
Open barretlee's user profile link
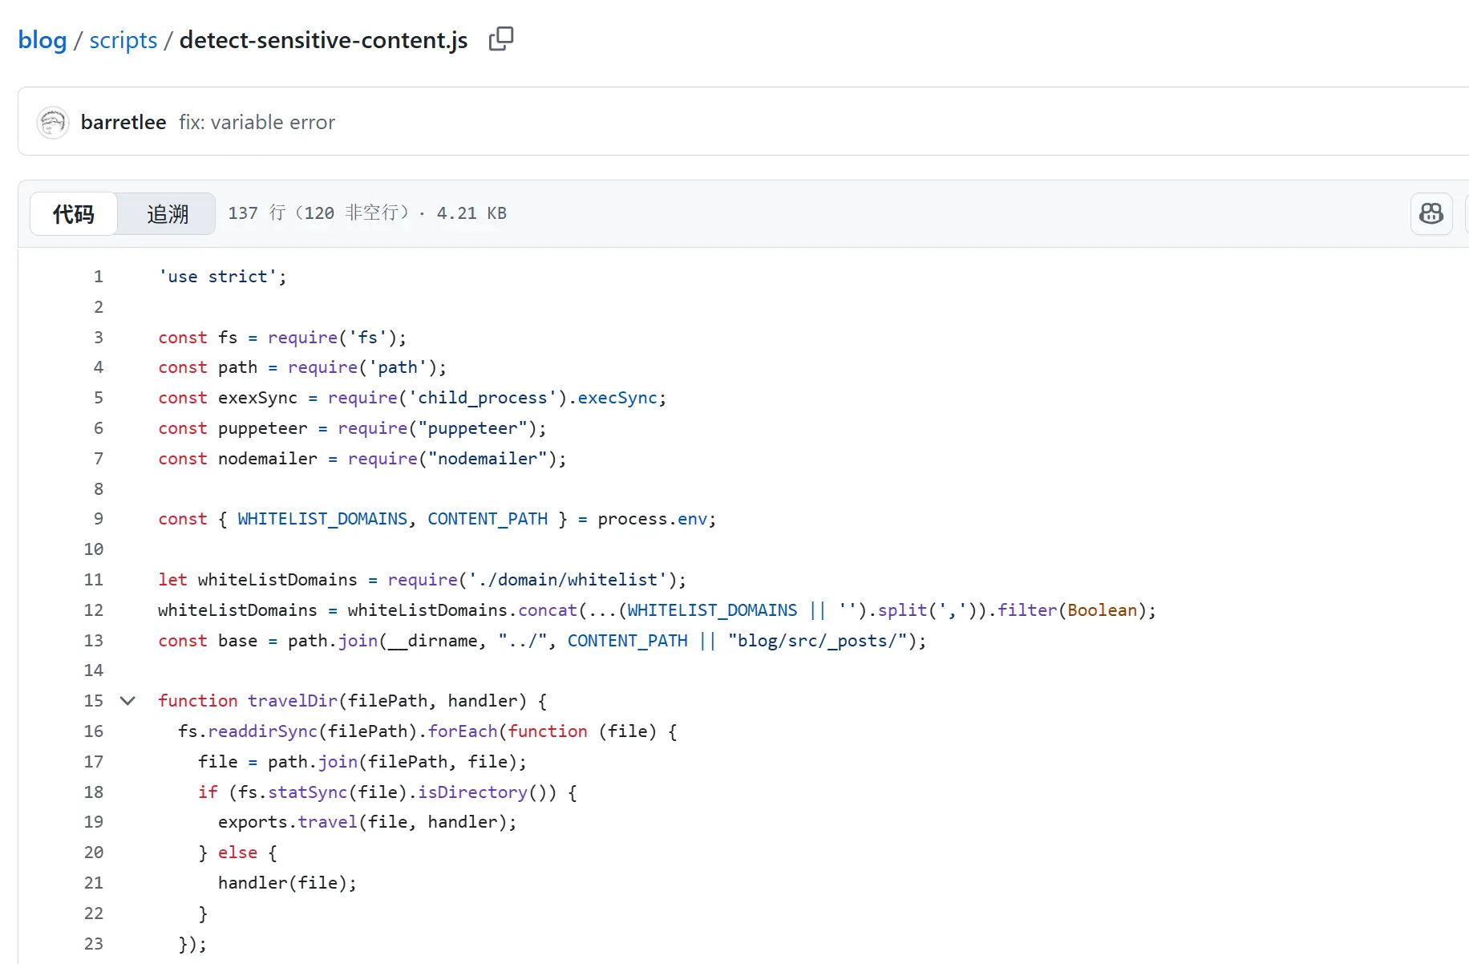tap(123, 123)
